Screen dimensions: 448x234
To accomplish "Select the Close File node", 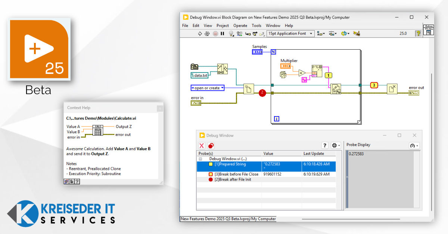I will (392, 89).
